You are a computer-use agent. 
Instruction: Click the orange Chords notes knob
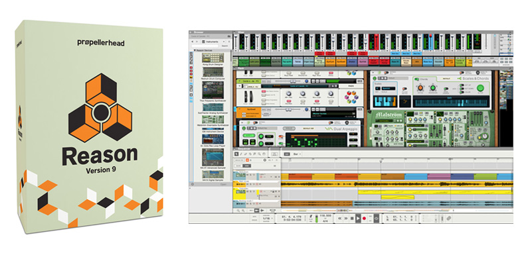pos(420,87)
